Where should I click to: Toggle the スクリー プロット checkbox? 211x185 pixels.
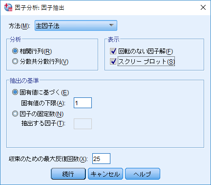point(113,61)
